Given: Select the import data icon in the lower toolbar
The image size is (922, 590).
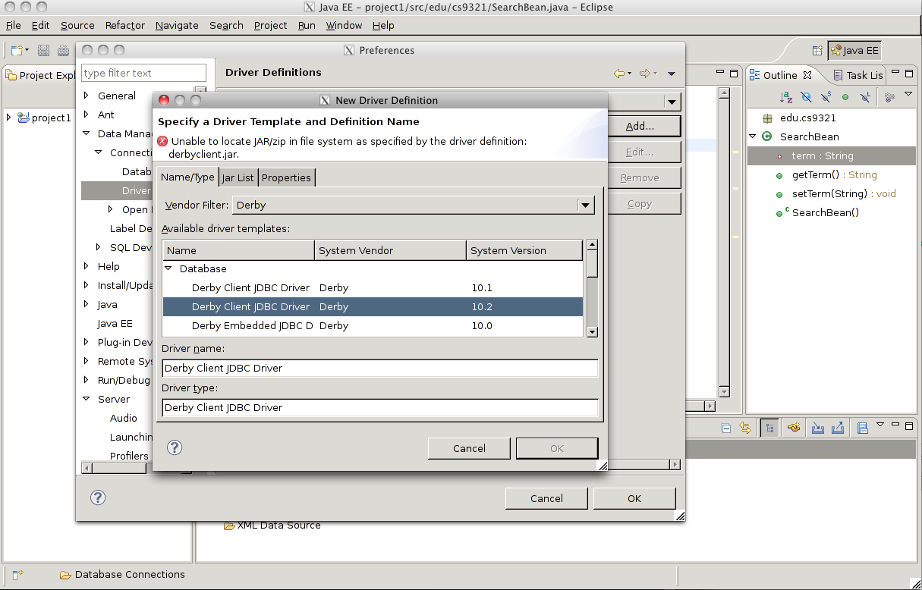Looking at the screenshot, I should [817, 428].
